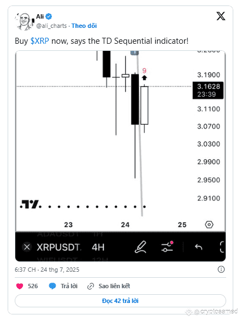This screenshot has width=242, height=321.
Task: Click the tweet timestamp 6:37 CH
Action: (25, 270)
